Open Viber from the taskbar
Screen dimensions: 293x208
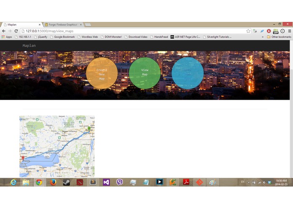[x=120, y=182]
